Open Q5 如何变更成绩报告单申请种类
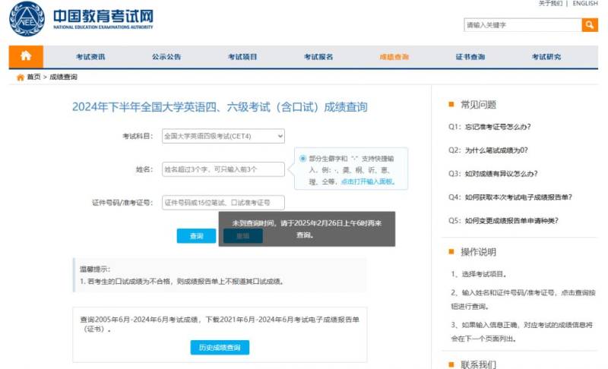Image resolution: width=608 pixels, height=369 pixels. pyautogui.click(x=503, y=220)
